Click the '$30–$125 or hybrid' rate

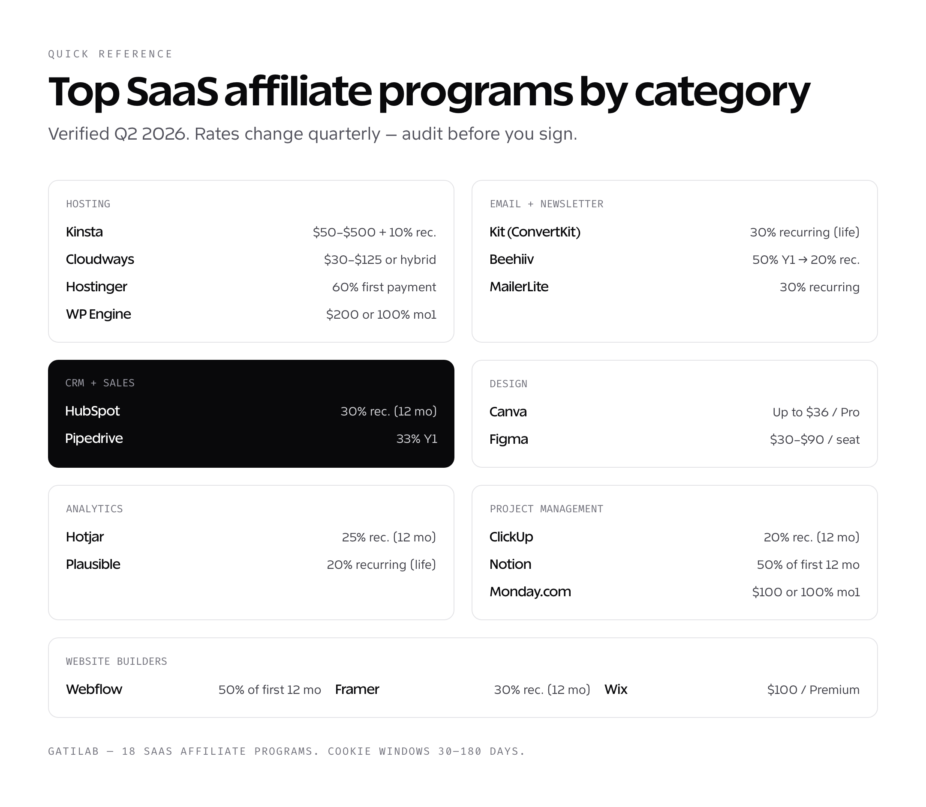[380, 260]
